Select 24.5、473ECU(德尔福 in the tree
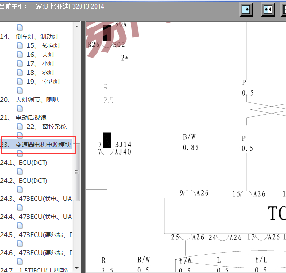The height and width of the screenshot is (273, 286). pyautogui.click(x=36, y=235)
